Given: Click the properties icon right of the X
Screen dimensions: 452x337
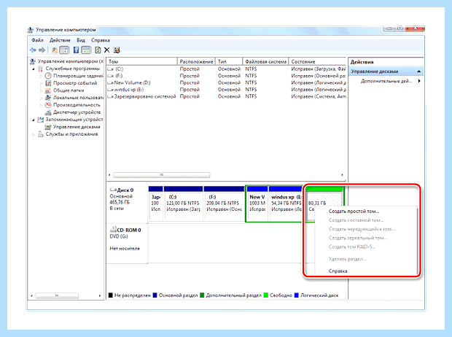Looking at the screenshot, I should (117, 50).
